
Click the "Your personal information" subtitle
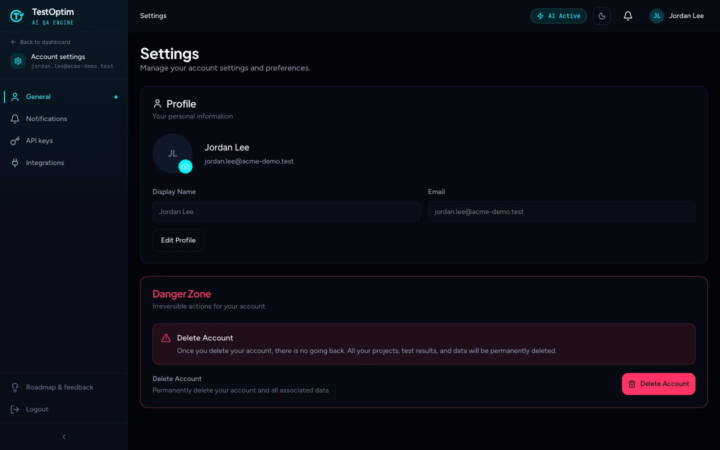[x=192, y=116]
